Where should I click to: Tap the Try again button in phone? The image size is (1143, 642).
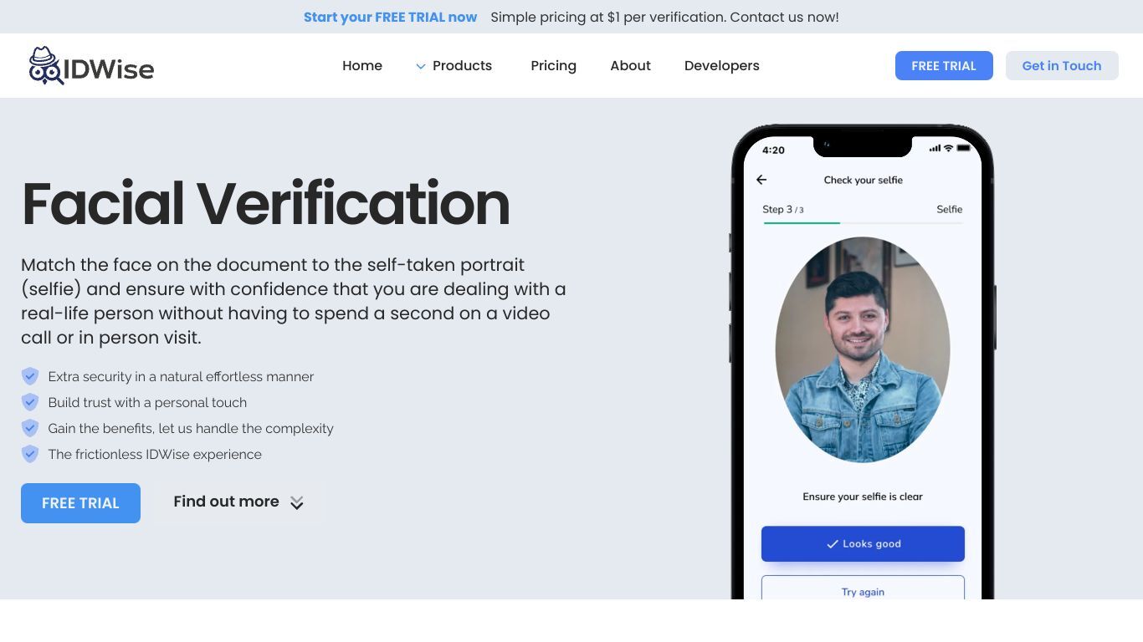pos(863,588)
